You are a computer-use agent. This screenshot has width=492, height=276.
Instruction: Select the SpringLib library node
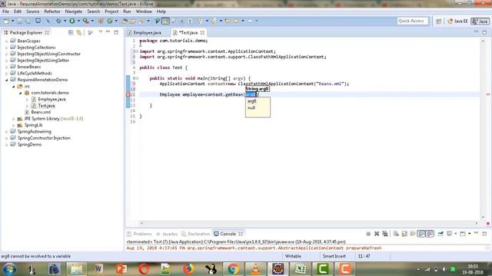point(30,125)
